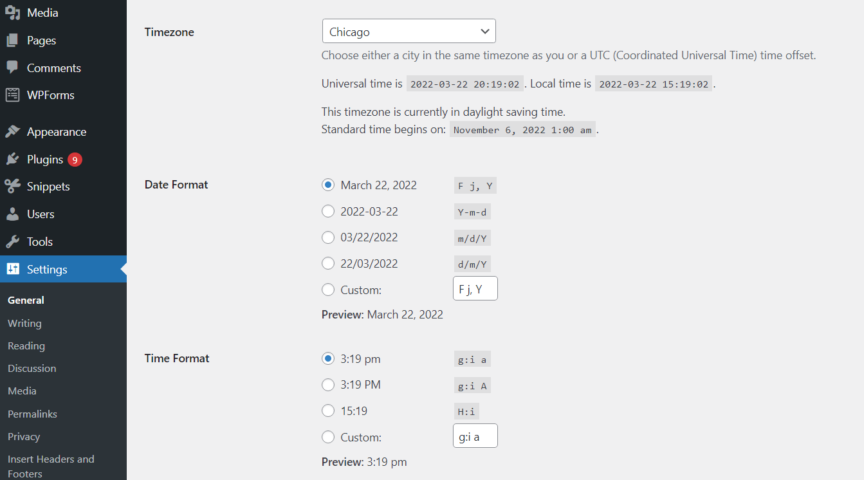This screenshot has width=864, height=480.
Task: Select the 15:19 time format
Action: click(x=328, y=411)
